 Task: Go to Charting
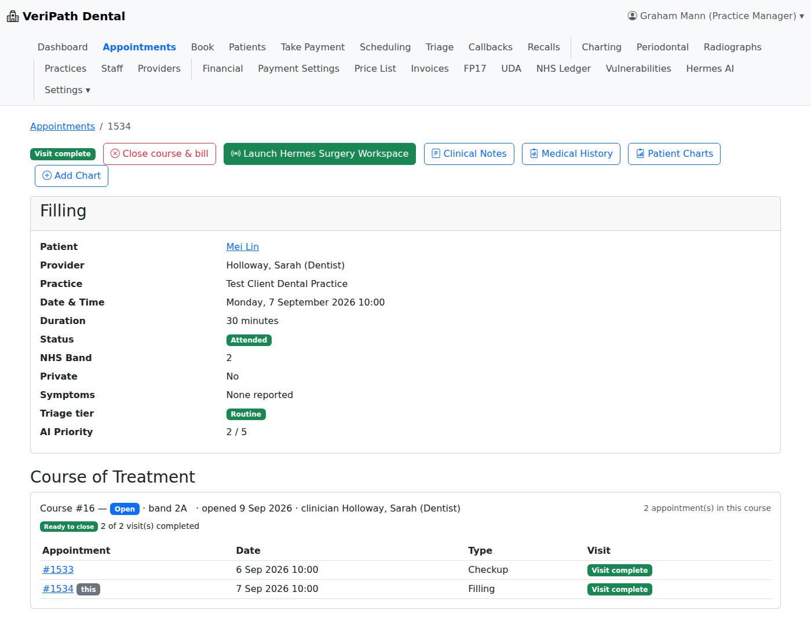click(602, 47)
